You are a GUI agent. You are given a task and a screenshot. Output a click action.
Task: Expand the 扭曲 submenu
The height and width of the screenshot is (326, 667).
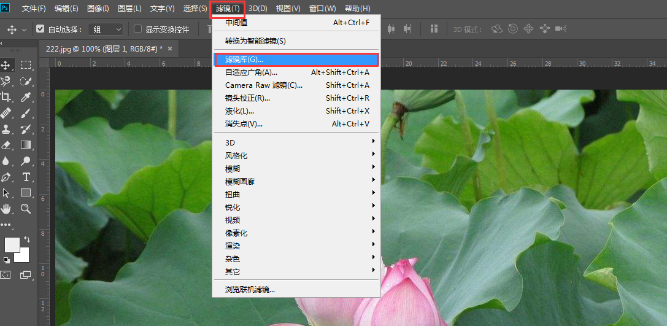point(296,194)
